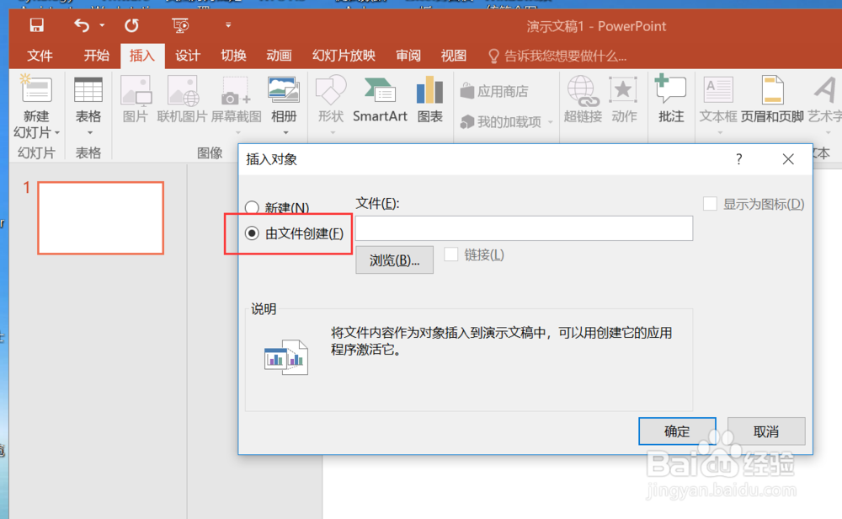The width and height of the screenshot is (842, 519).
Task: Select the 由文件创建(F) radio button
Action: pos(252,233)
